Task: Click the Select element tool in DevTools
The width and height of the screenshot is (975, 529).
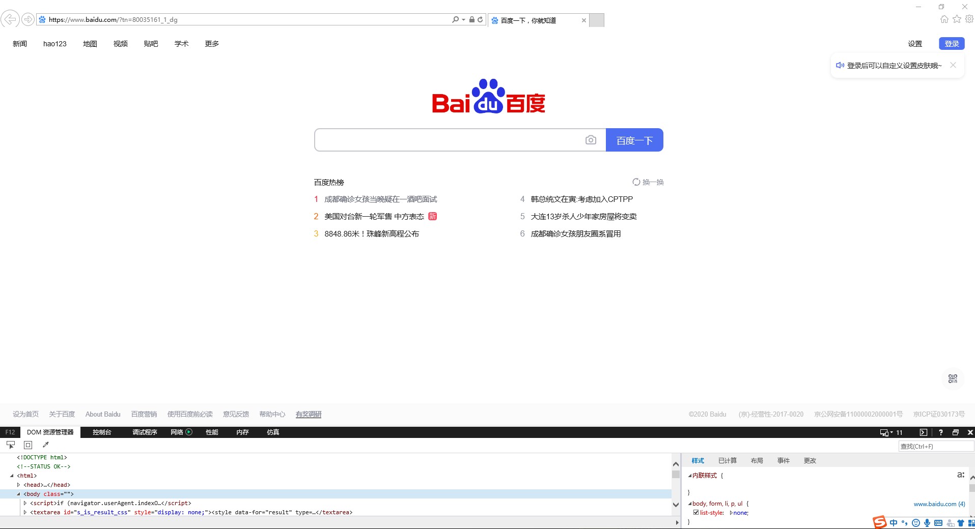Action: 11,445
